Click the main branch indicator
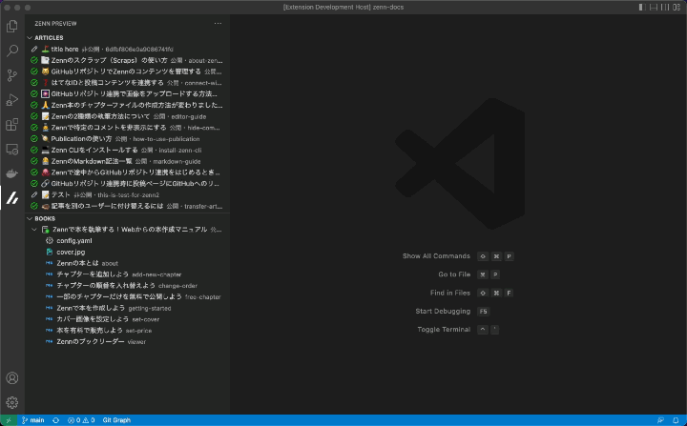This screenshot has height=426, width=687. tap(32, 420)
